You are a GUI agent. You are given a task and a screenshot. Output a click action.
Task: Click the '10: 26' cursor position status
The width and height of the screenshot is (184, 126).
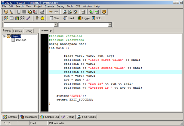pos(8,123)
